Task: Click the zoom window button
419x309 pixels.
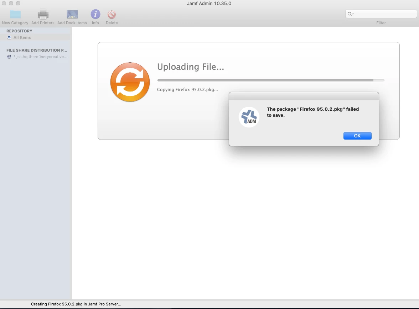Action: [18, 3]
